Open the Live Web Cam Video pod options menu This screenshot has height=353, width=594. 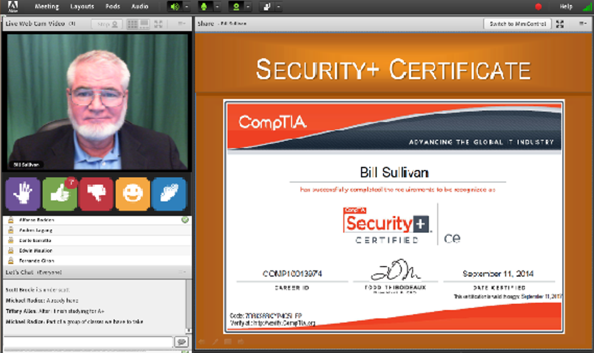click(182, 24)
